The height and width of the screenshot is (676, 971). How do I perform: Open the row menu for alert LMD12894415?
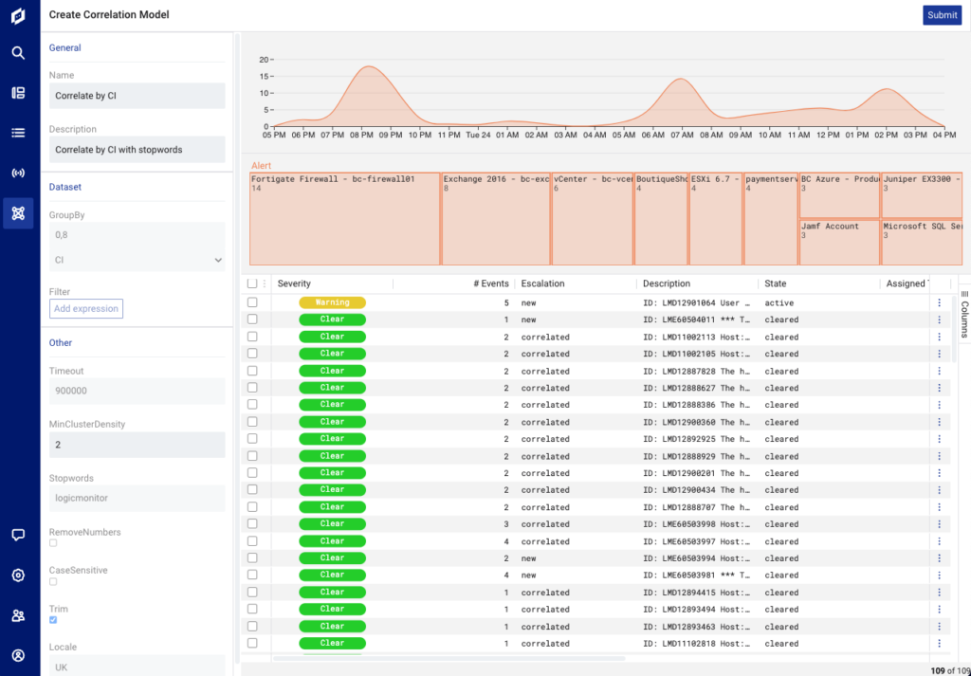point(940,592)
